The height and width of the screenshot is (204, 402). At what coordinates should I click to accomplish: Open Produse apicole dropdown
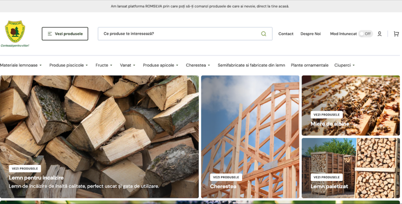[x=161, y=65]
